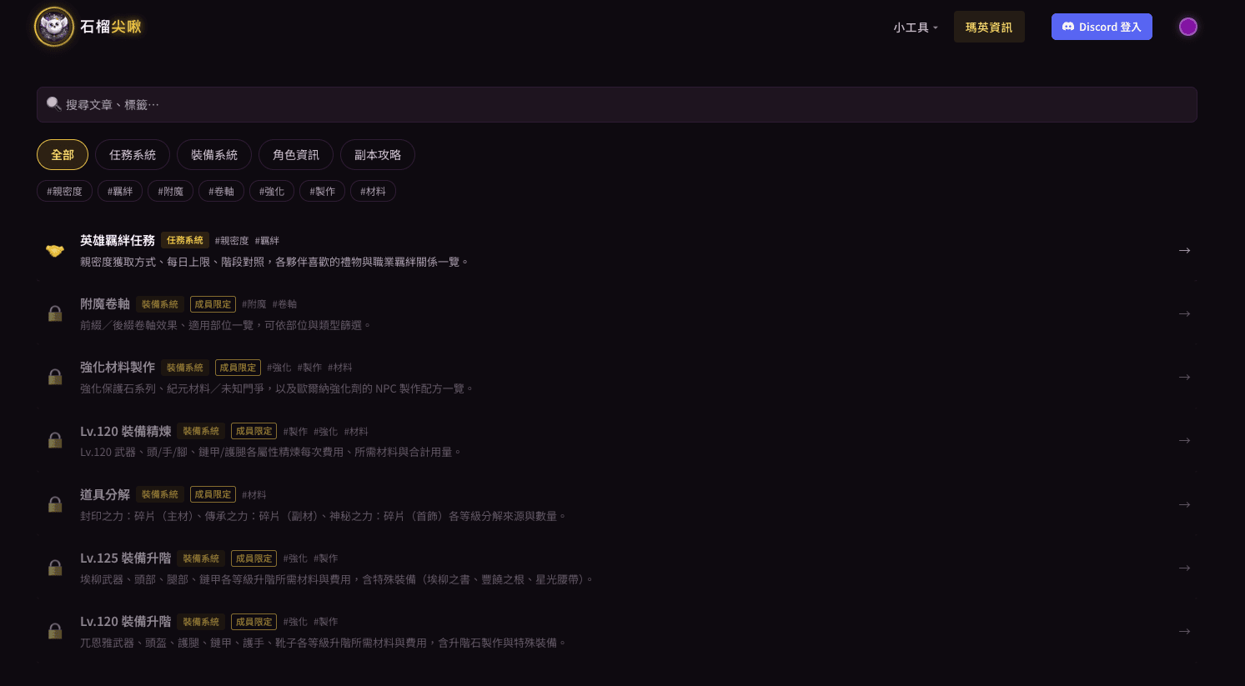The width and height of the screenshot is (1245, 686).
Task: Toggle the #製作 tag chip
Action: pyautogui.click(x=322, y=191)
